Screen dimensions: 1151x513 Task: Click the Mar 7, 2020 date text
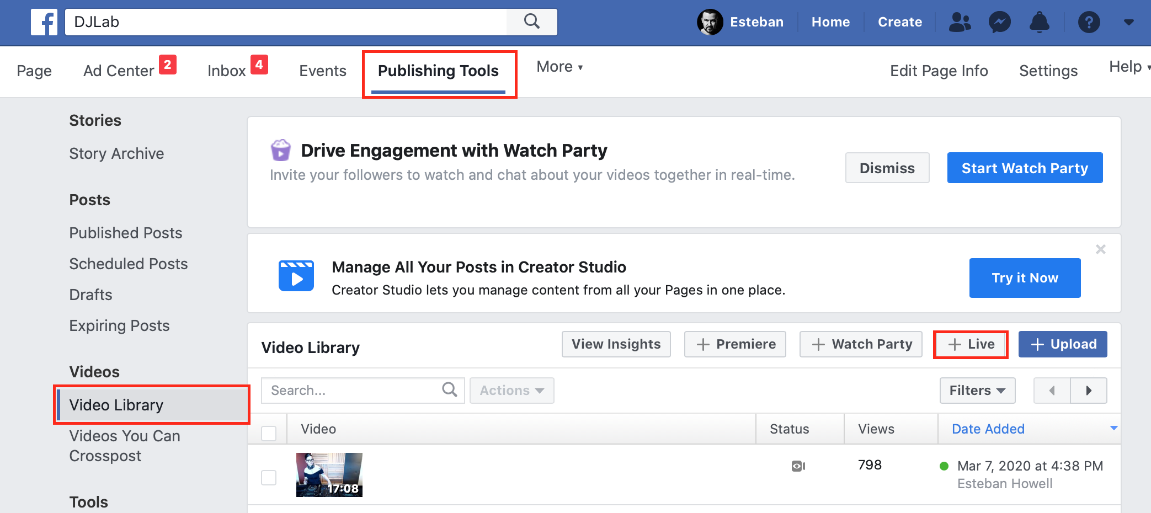point(1030,466)
